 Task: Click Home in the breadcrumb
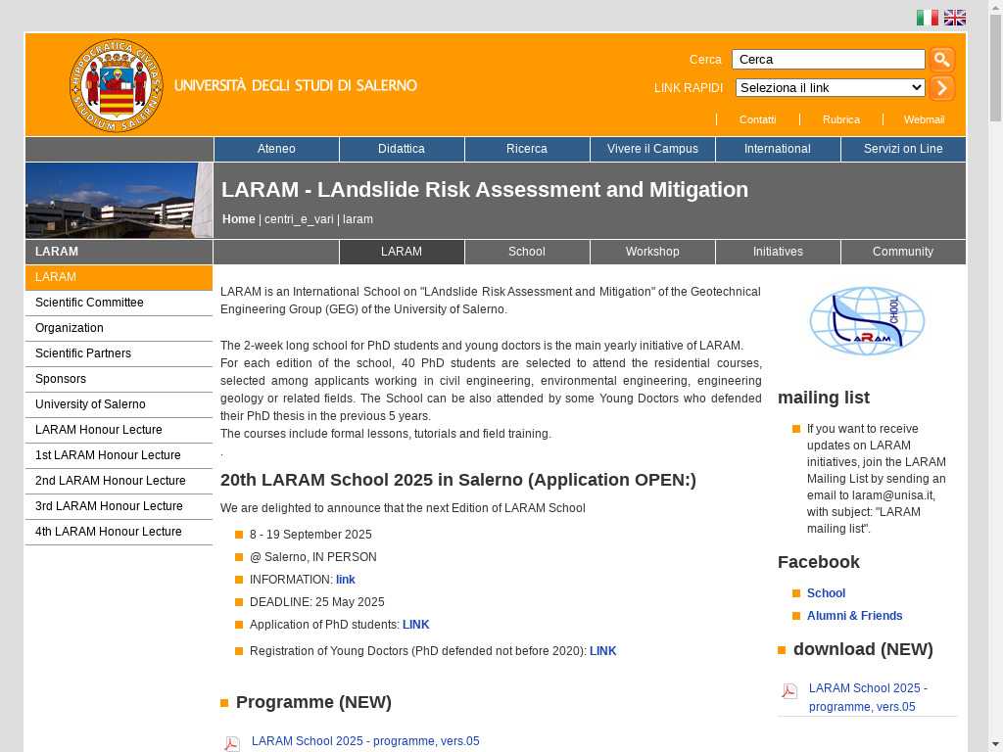point(239,219)
